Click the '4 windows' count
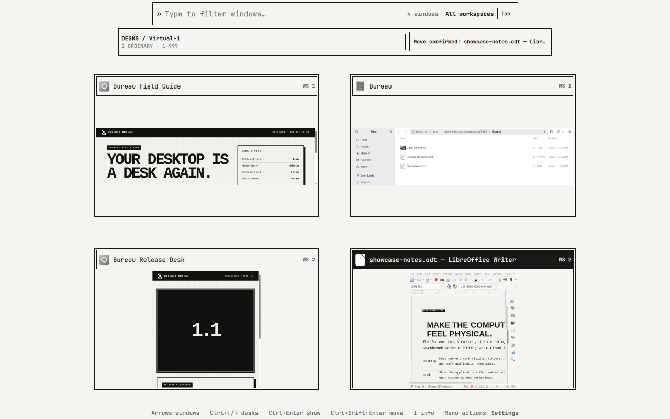 [x=422, y=14]
